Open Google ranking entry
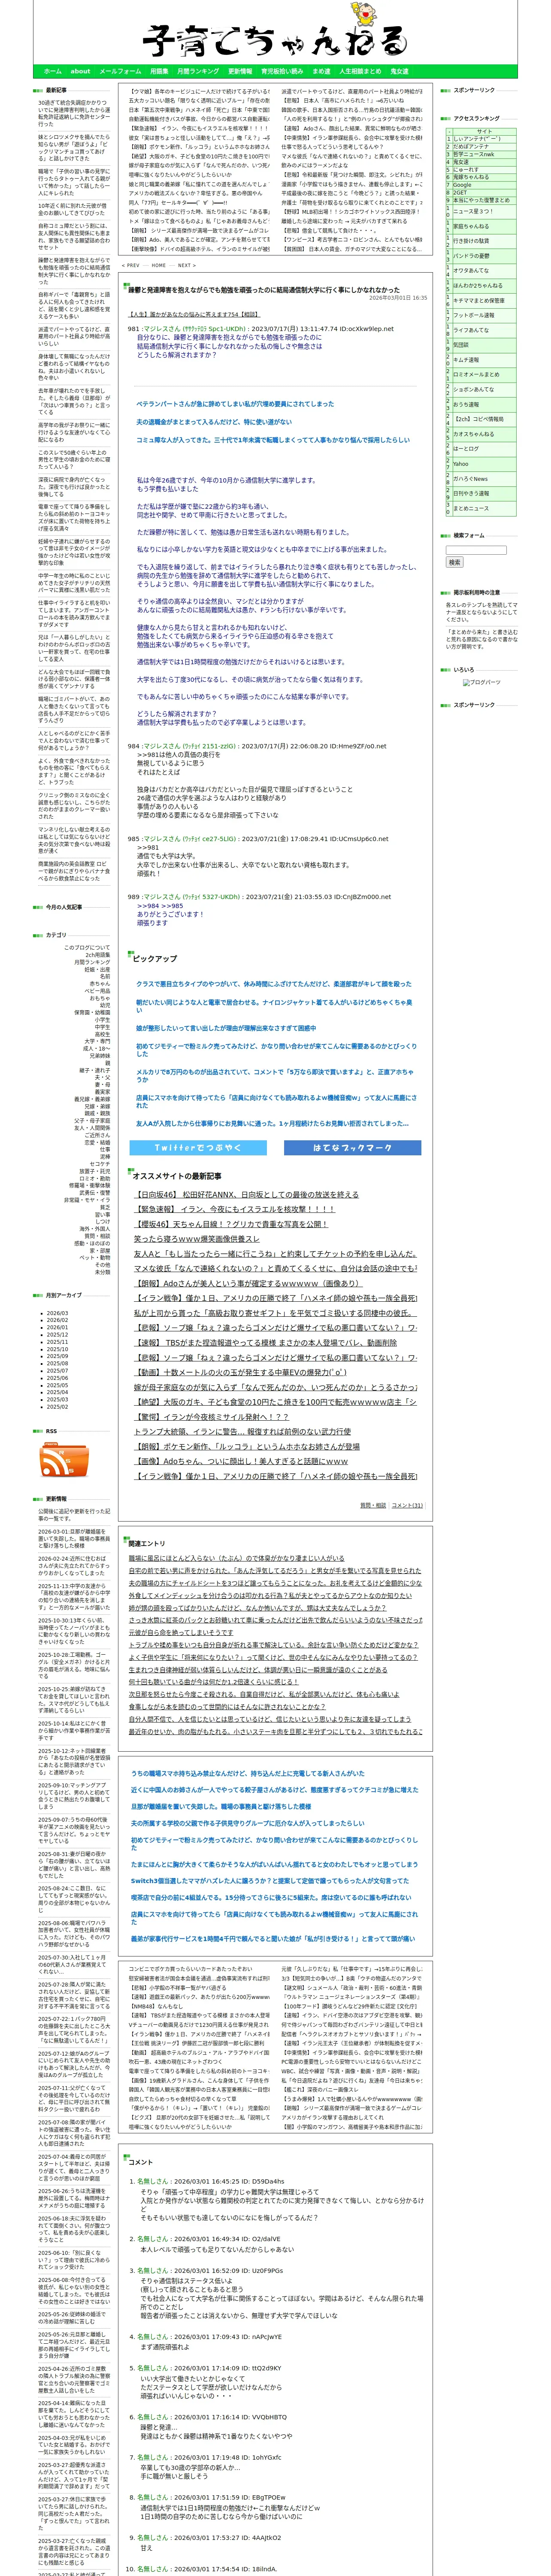551x2576 pixels. pos(462,185)
